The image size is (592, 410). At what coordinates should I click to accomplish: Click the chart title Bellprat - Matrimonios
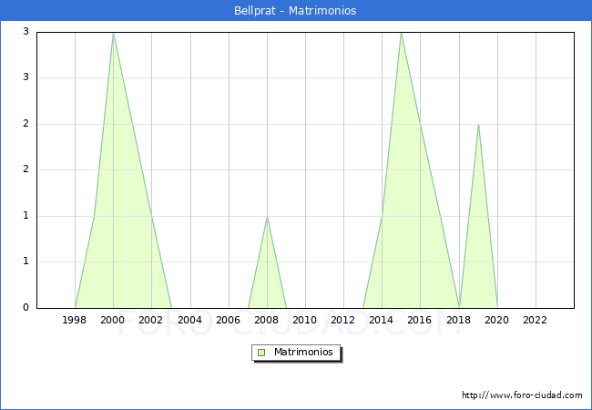tap(295, 11)
